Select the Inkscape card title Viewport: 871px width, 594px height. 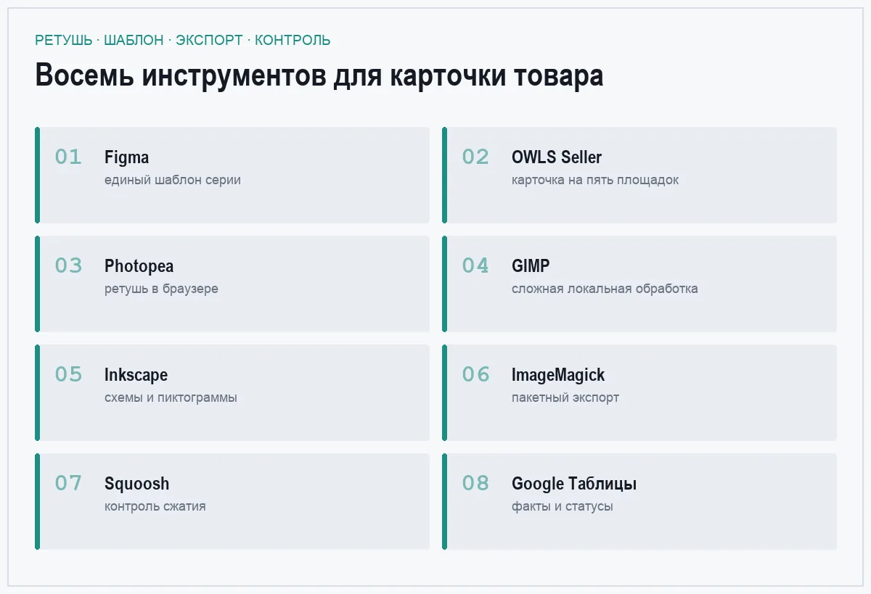[x=136, y=375]
